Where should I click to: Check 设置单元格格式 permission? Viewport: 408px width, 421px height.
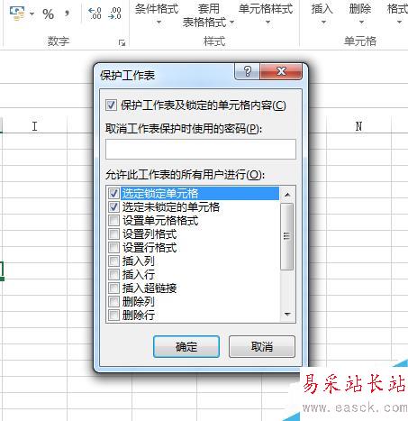[x=113, y=220]
